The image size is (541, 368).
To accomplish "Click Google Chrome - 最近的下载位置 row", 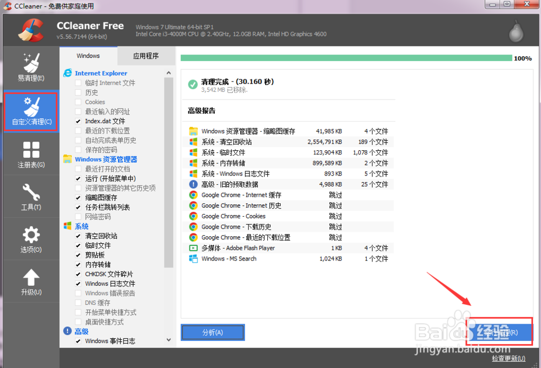I will click(x=288, y=237).
